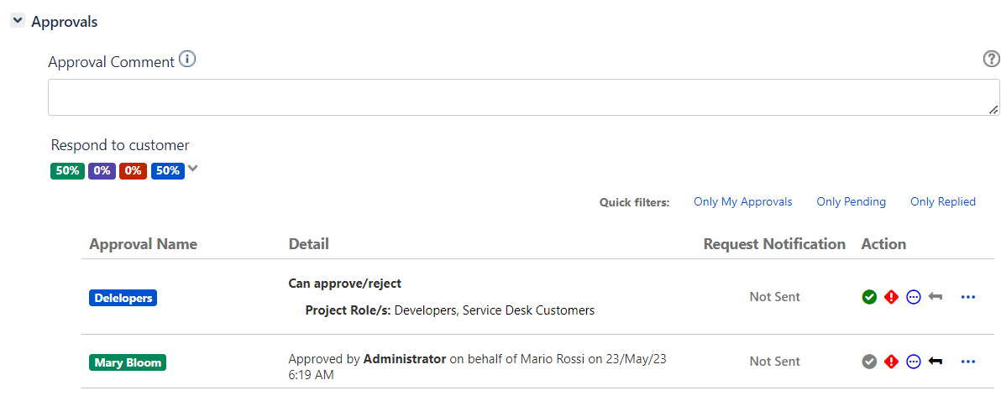This screenshot has width=1001, height=401.
Task: Click blue pending icon in Mary Bloom row
Action: tap(914, 362)
